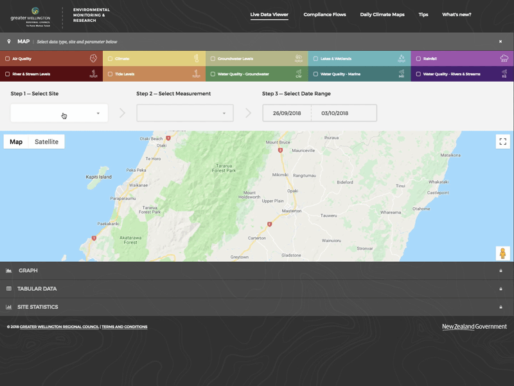Switch the map to Satellite view

click(46, 142)
